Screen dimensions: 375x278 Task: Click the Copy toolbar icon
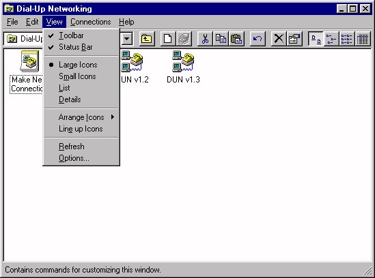221,38
